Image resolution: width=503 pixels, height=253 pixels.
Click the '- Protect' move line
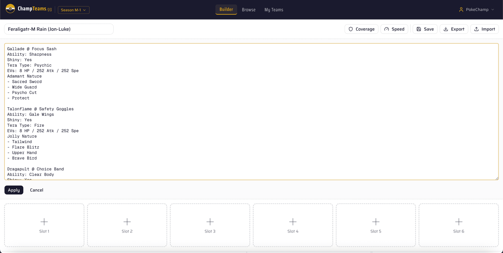[18, 98]
